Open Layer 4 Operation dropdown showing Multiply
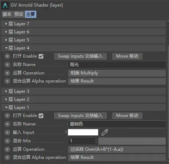 coord(117,73)
